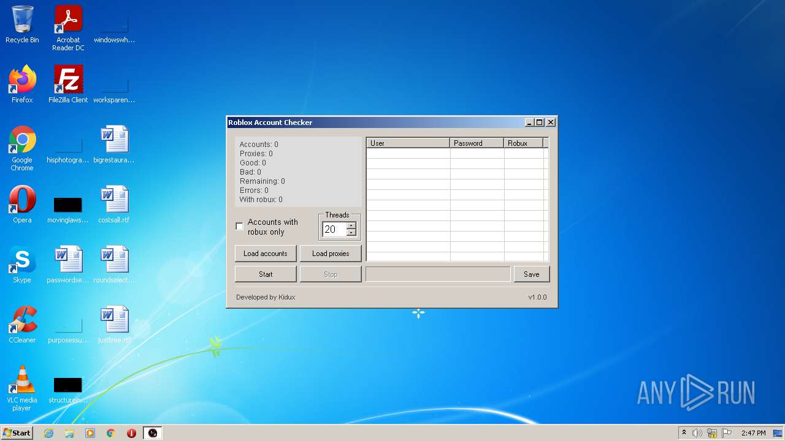
Task: Click the 'Developed by Kidux' text
Action: (x=266, y=297)
